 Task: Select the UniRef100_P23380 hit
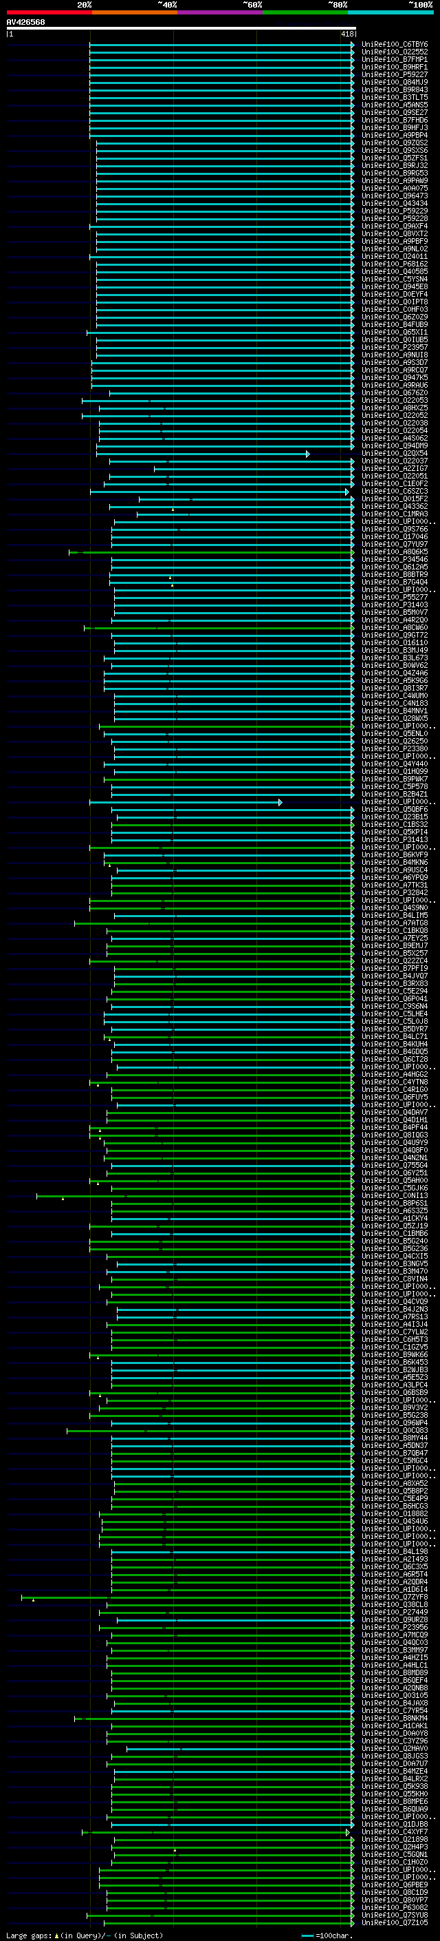(x=394, y=748)
